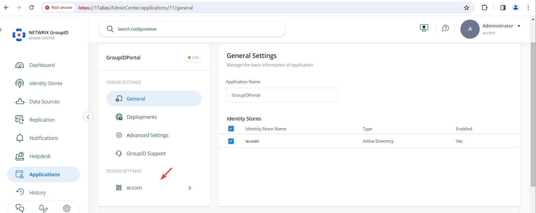Uncheck the w.com identity store checkbox

click(x=231, y=141)
